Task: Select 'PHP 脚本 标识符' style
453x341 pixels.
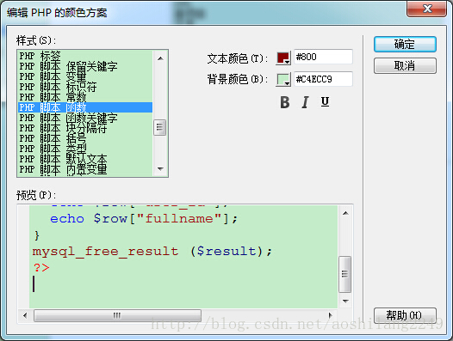Action: click(85, 87)
